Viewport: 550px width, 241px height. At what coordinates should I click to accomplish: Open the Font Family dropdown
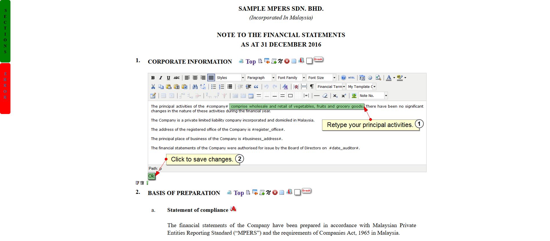[291, 78]
